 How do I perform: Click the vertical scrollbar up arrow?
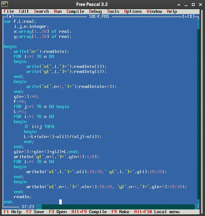(x=199, y=21)
